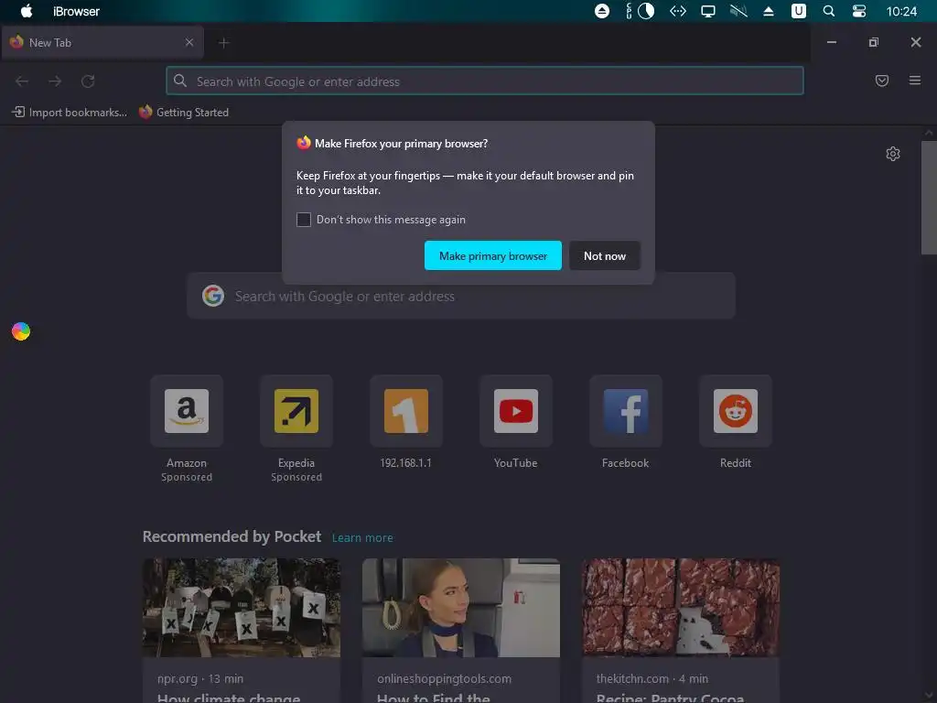
Task: Select the New Tab tab
Action: click(x=102, y=42)
